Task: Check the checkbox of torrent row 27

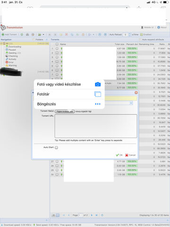Action: coord(57,161)
